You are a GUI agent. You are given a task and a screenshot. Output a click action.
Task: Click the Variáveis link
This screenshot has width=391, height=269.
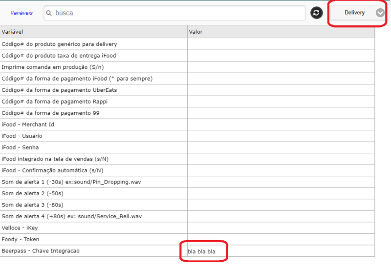point(22,13)
